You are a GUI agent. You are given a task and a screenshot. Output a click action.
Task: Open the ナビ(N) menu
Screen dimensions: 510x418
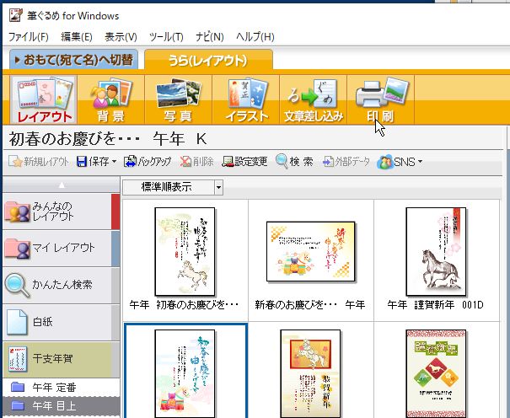tap(210, 37)
